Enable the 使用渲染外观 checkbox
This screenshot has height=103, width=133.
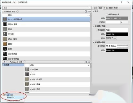pyautogui.click(x=107, y=14)
